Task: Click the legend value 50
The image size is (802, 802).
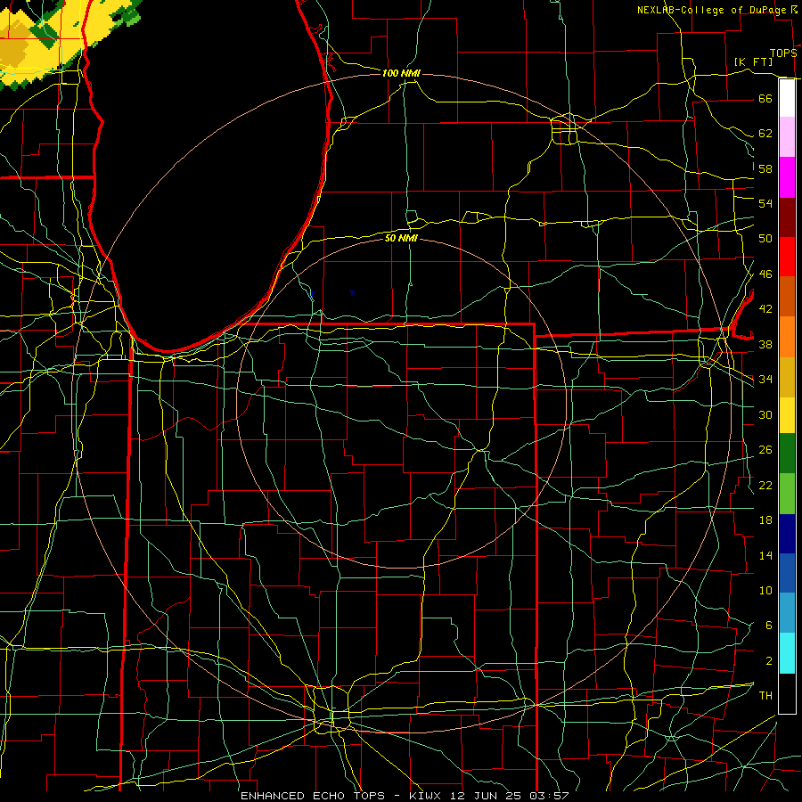Action: pos(765,239)
